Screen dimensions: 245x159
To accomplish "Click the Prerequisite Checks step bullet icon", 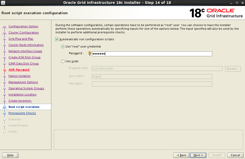I will (5, 113).
